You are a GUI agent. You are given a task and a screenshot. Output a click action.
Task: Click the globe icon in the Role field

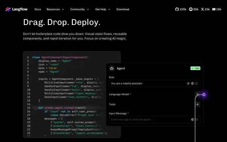pos(192,83)
